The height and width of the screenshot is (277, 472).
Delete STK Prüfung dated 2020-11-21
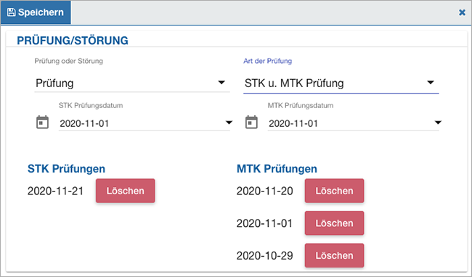click(126, 191)
